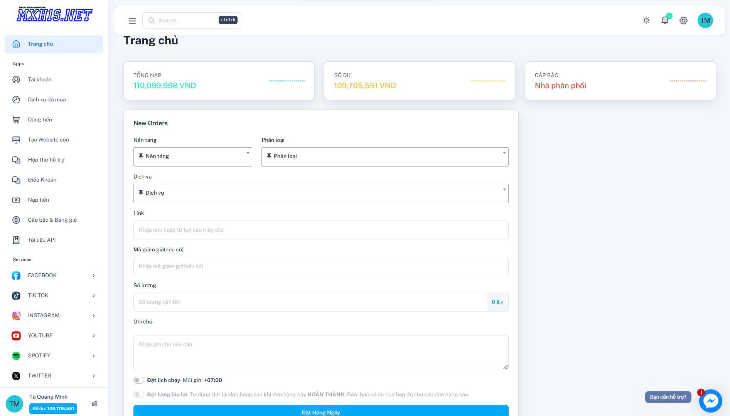
Task: Click the Số dư 109,705,551 VND value
Action: [x=365, y=86]
